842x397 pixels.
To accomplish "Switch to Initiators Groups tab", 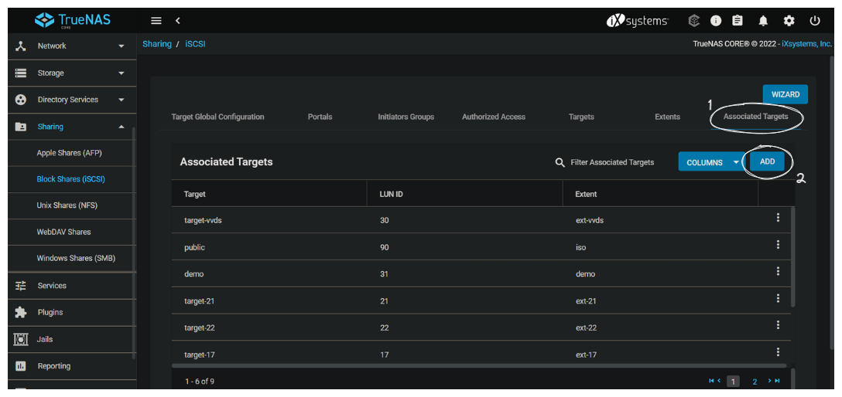I will [x=406, y=117].
